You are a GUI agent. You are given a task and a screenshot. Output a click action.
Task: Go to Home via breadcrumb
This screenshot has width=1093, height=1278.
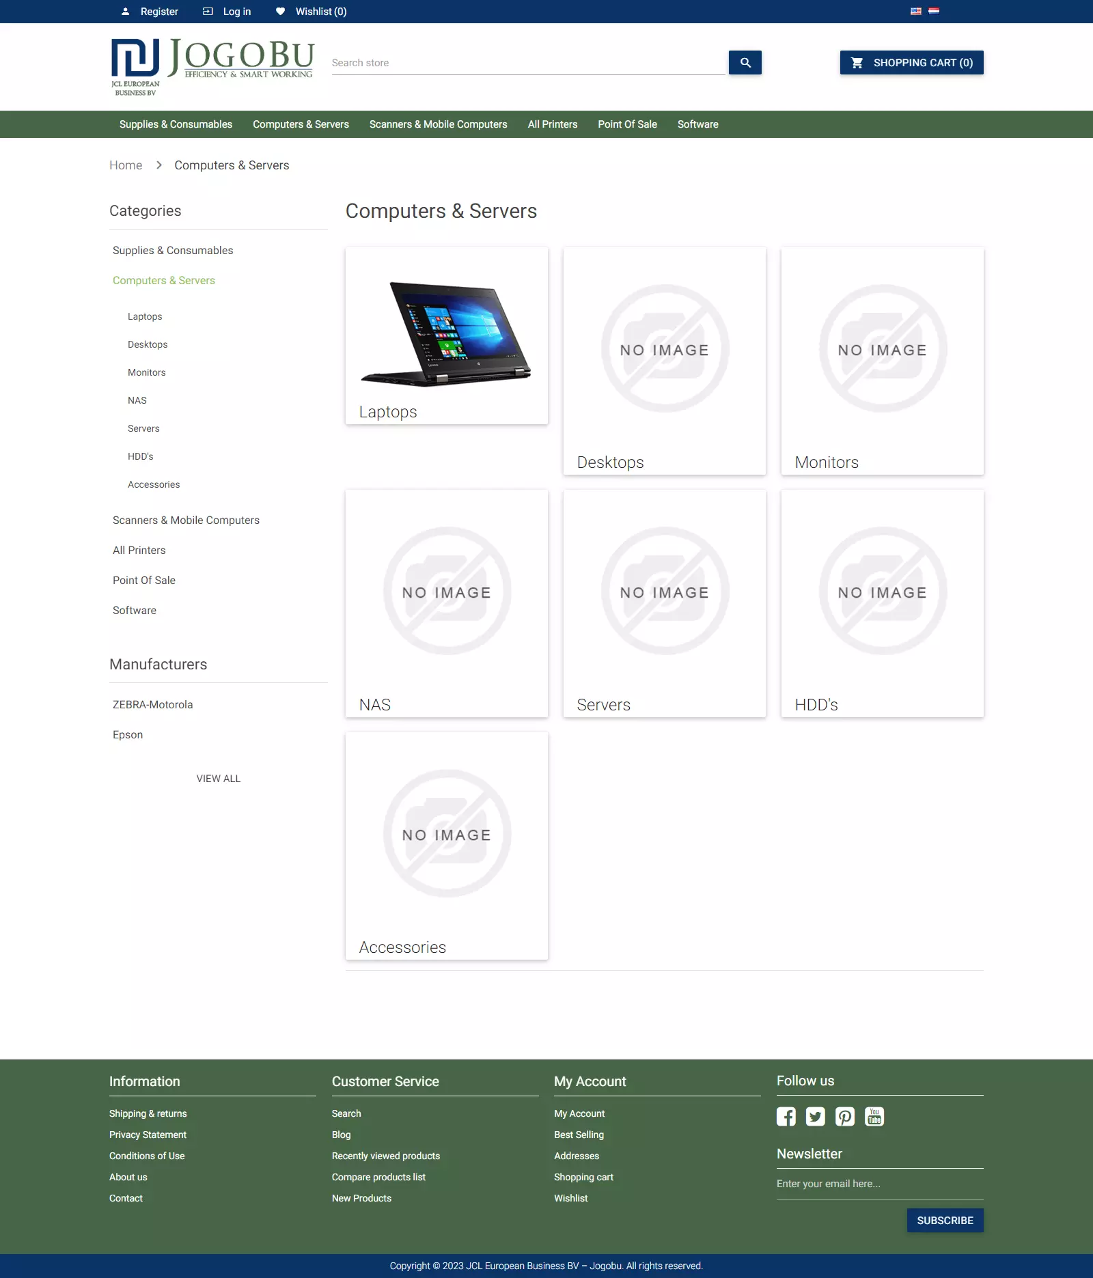pyautogui.click(x=126, y=165)
